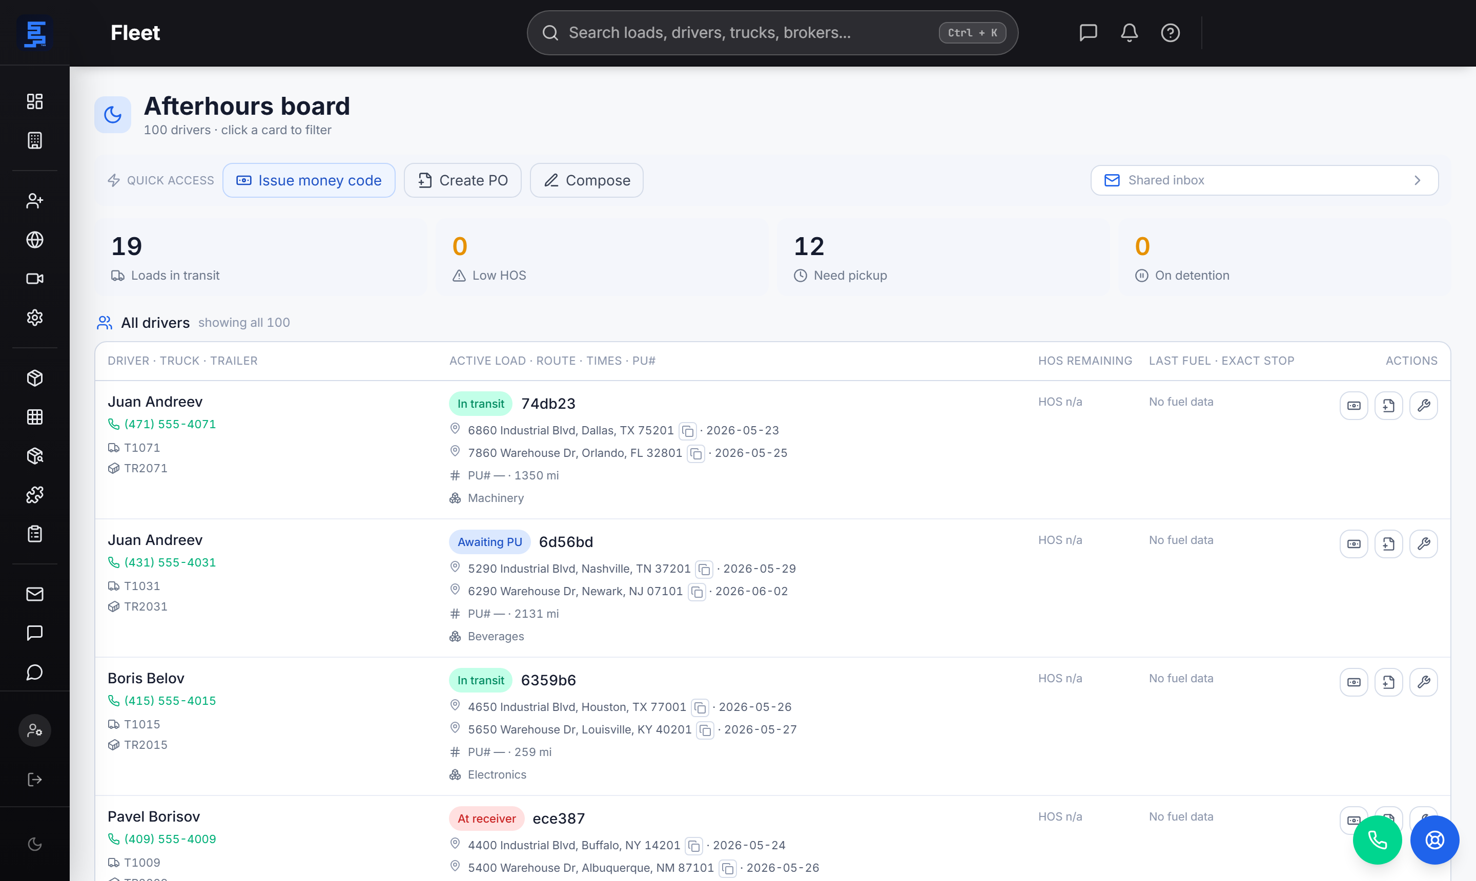
Task: Open the calculator icon in sidebar
Action: 34,140
